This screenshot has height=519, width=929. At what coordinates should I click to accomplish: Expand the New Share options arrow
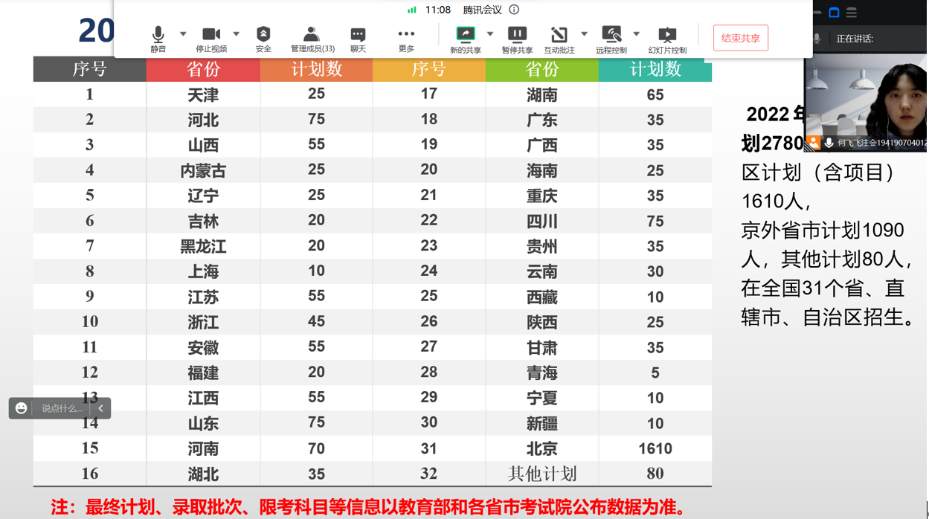pyautogui.click(x=490, y=34)
